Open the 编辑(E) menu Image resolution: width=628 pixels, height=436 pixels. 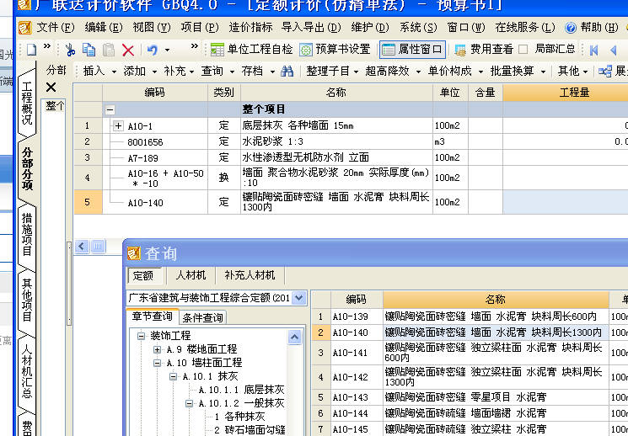pyautogui.click(x=104, y=27)
